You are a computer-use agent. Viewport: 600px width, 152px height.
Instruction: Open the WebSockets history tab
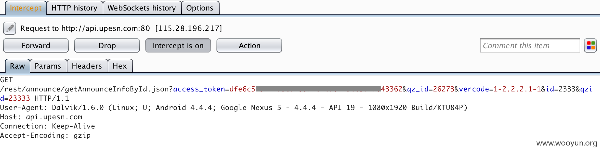pos(142,8)
